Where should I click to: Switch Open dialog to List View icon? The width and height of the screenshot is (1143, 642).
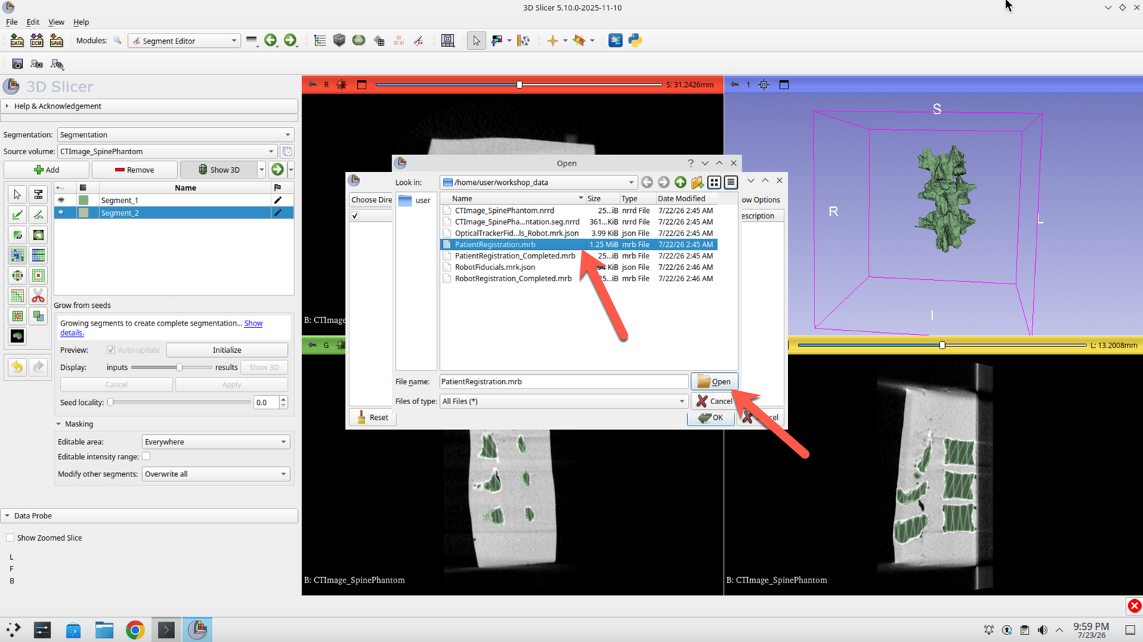(714, 183)
